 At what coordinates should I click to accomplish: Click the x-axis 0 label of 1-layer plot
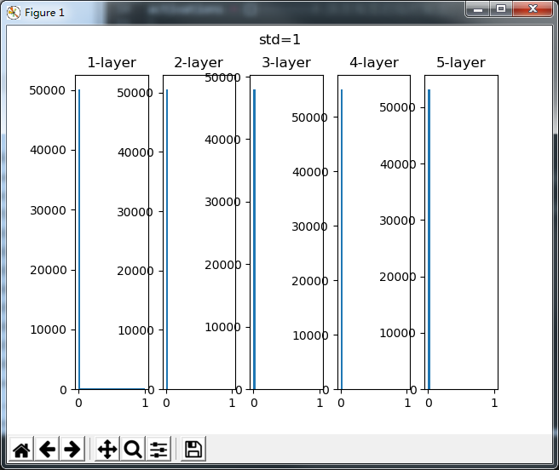(78, 403)
